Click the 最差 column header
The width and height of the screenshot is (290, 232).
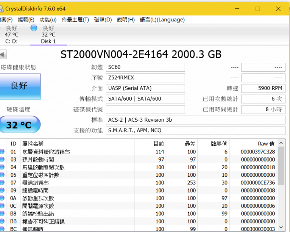point(182,144)
